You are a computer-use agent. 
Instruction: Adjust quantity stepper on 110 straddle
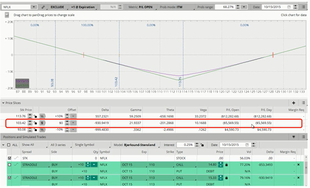(x=88, y=165)
